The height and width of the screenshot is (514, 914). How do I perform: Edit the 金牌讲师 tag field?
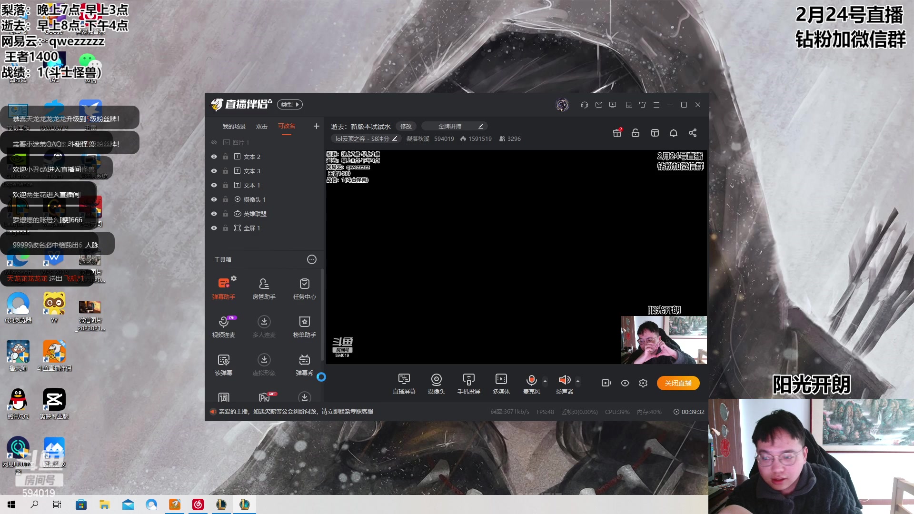(455, 126)
